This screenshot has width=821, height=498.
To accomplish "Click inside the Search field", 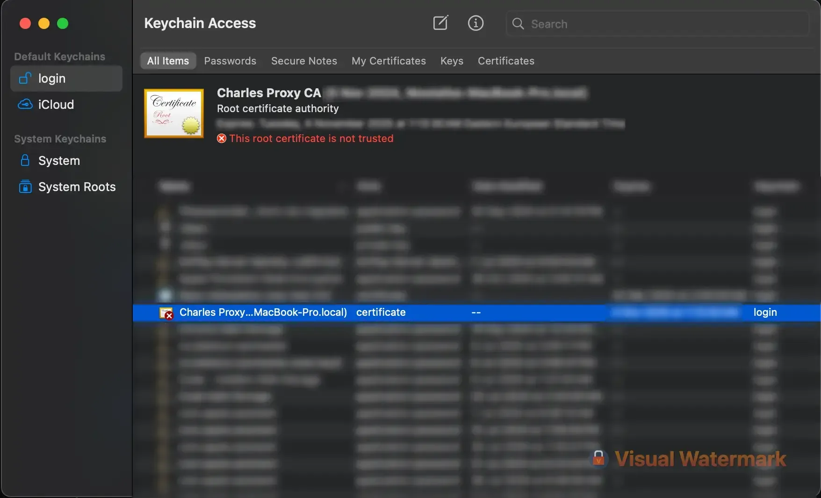I will click(608, 24).
